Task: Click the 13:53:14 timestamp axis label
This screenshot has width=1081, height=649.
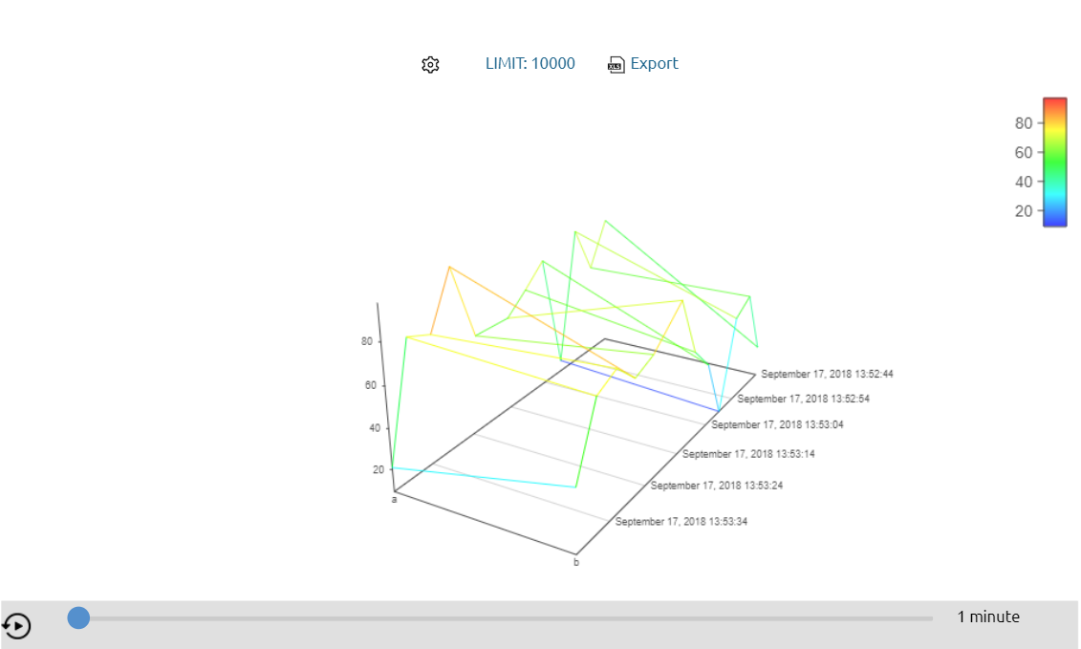Action: [x=748, y=454]
